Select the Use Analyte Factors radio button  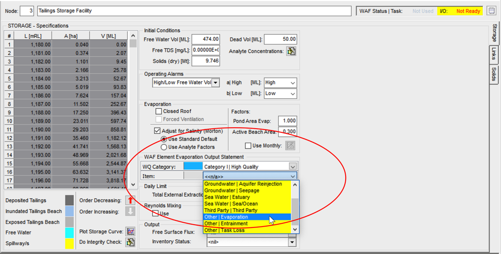164,147
